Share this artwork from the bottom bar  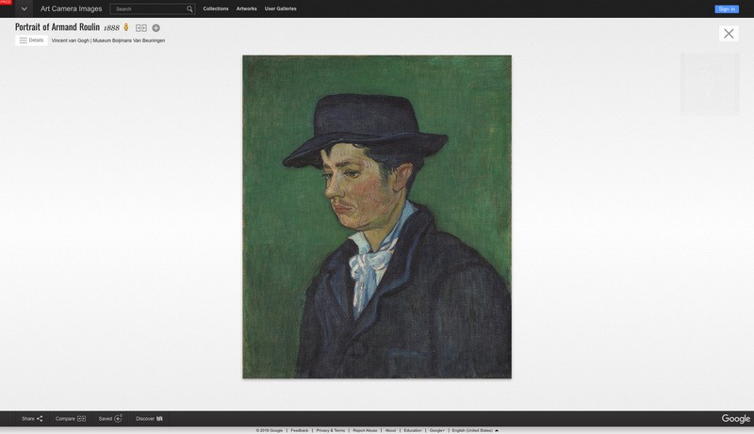pyautogui.click(x=32, y=418)
